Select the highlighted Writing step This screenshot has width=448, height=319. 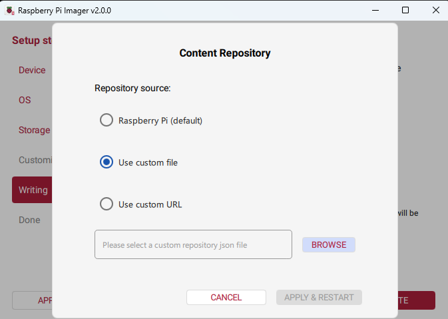coord(33,190)
